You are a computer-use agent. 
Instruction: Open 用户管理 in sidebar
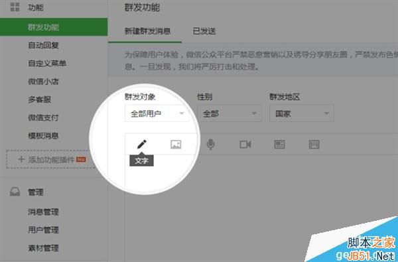pos(43,229)
